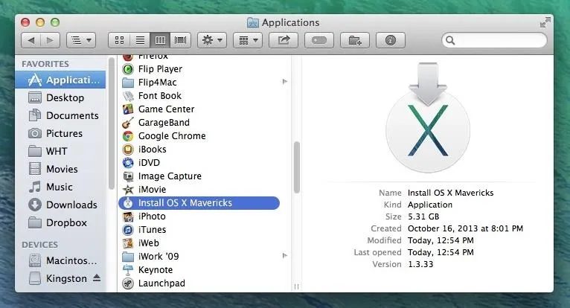
Task: Open Desktop in the sidebar
Action: [60, 97]
